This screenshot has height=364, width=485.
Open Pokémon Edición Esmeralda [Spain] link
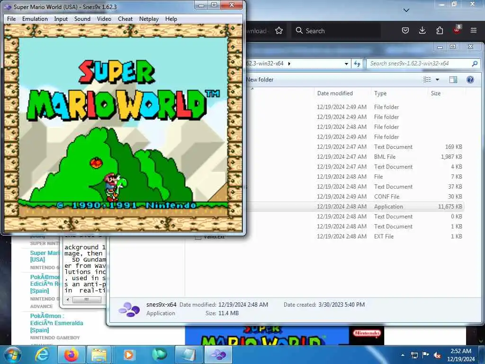(x=57, y=323)
